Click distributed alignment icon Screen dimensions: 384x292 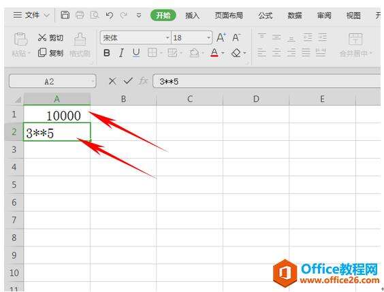[x=321, y=52]
